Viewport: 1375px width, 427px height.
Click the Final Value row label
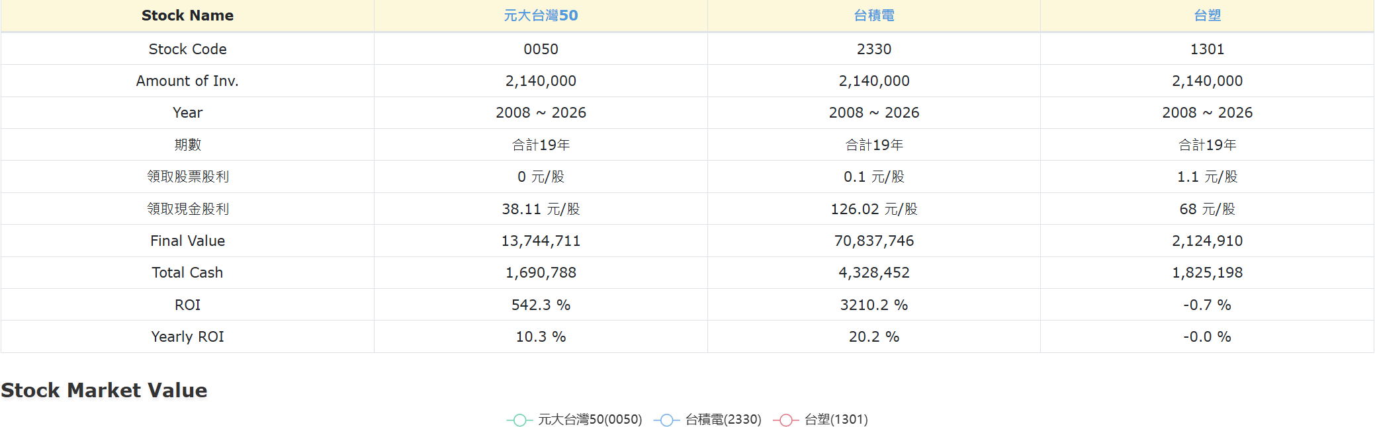(187, 241)
